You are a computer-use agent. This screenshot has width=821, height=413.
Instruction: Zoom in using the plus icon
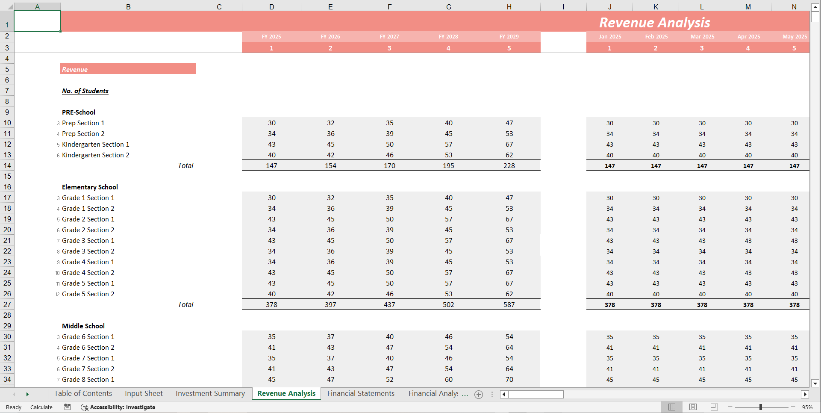pos(793,407)
